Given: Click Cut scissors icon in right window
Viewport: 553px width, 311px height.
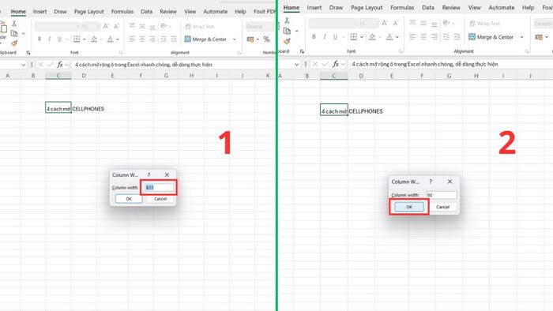Looking at the screenshot, I should [287, 21].
